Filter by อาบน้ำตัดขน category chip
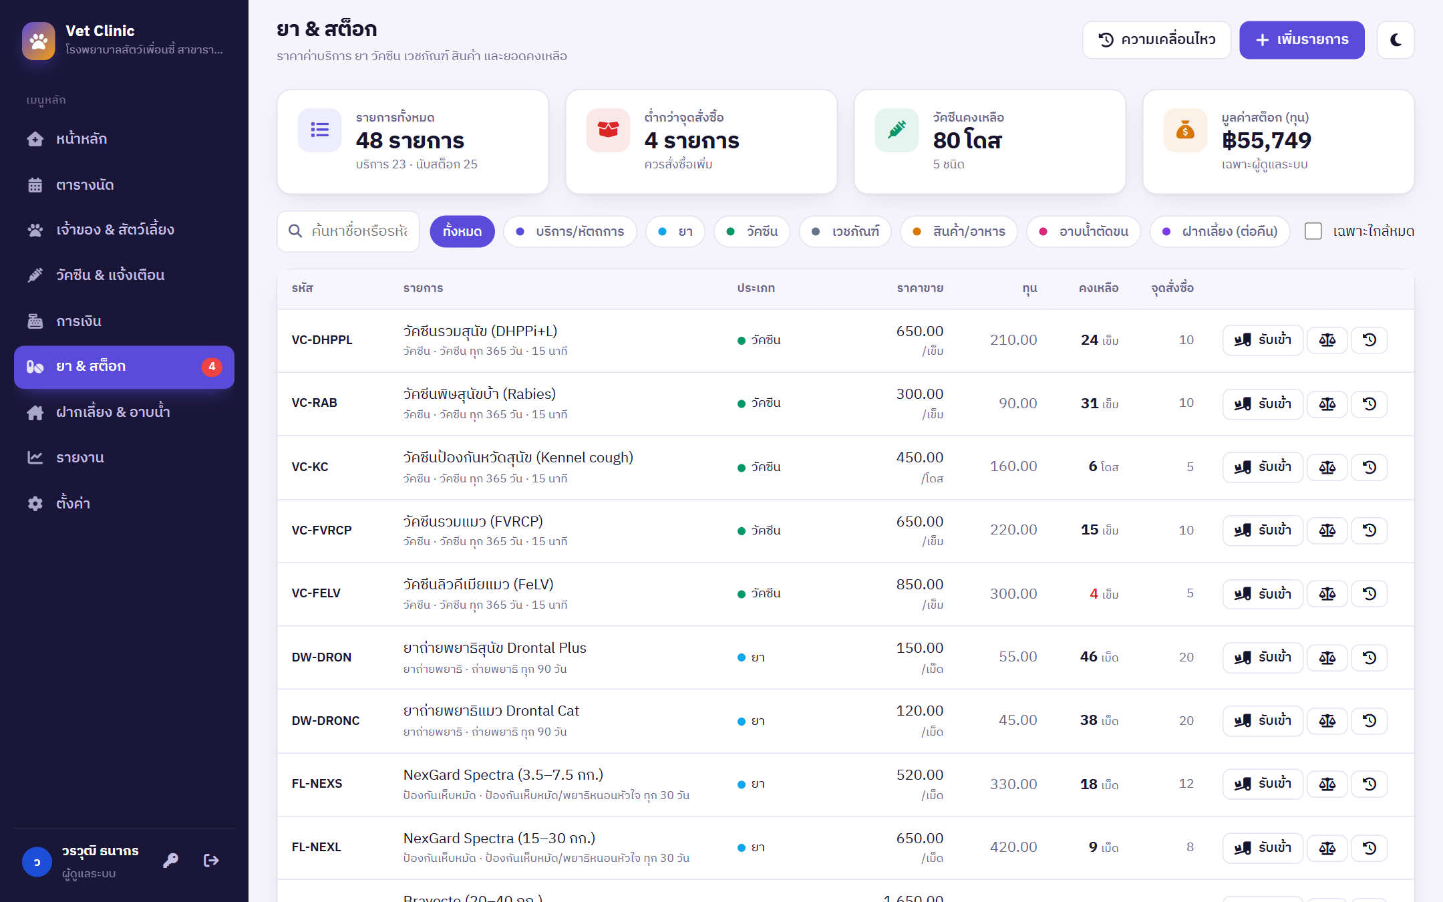1443x902 pixels. 1084,231
